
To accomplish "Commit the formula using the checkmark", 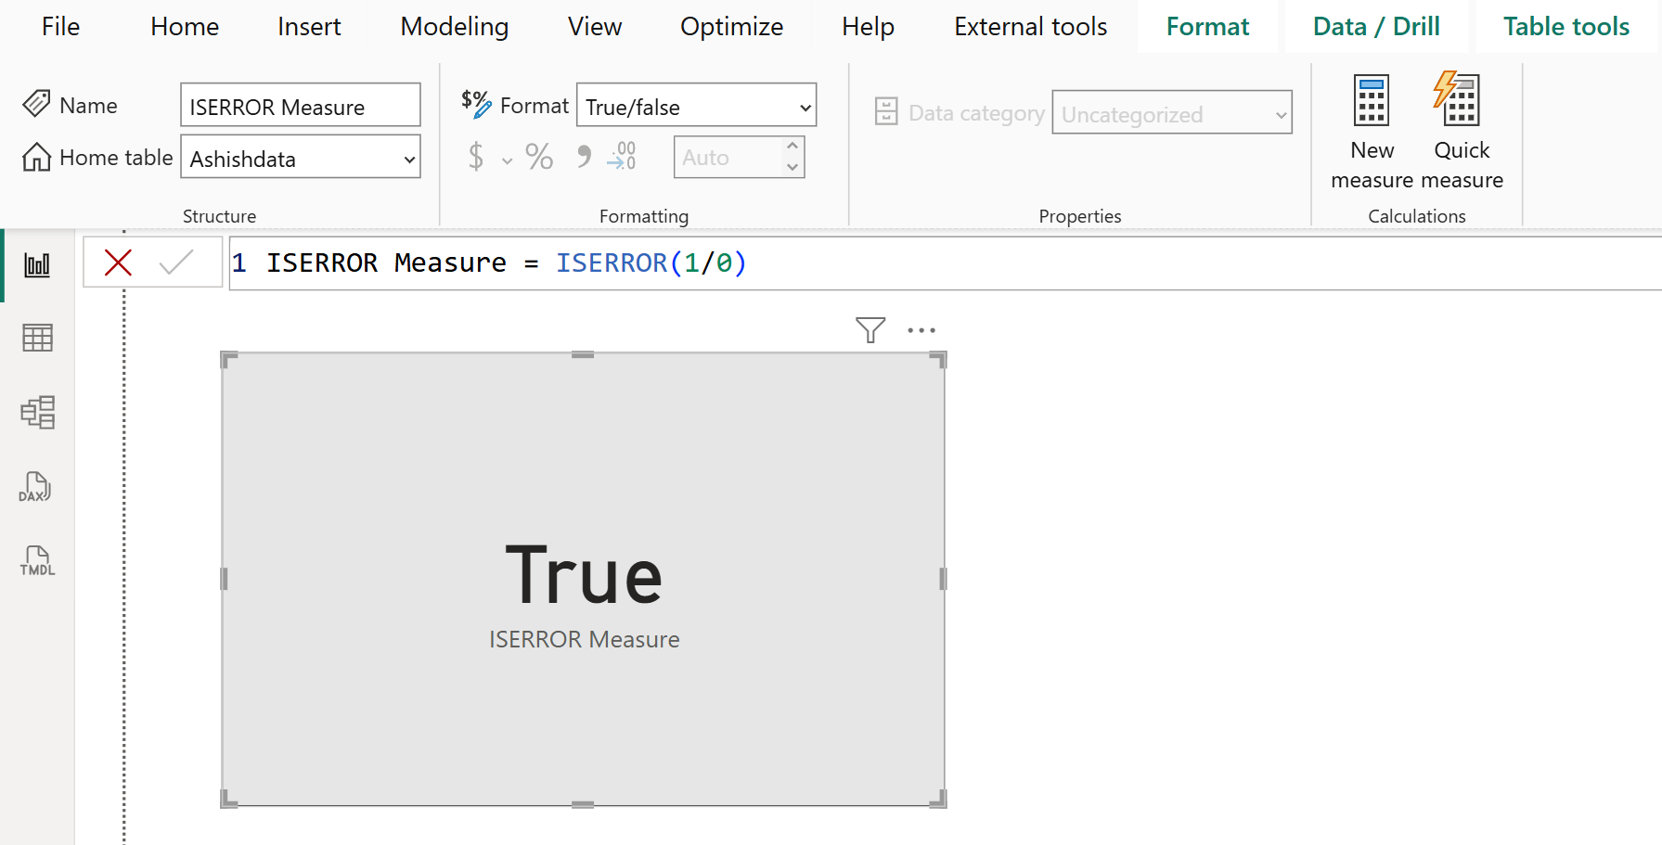I will point(174,262).
